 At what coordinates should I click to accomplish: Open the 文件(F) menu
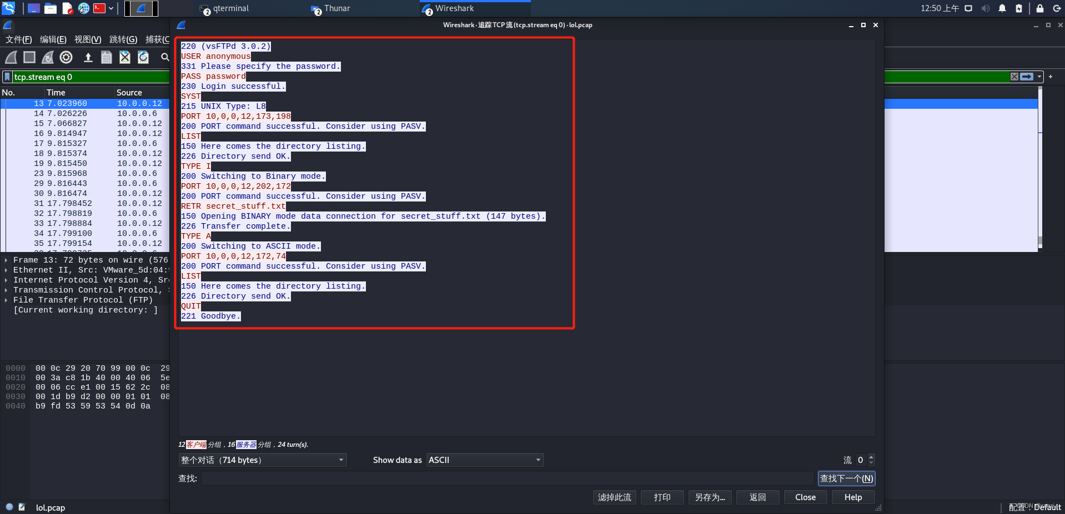[x=18, y=39]
